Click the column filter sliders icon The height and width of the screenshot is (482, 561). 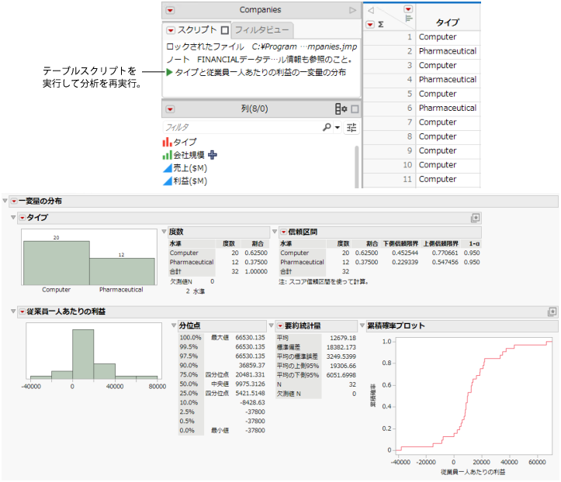click(351, 127)
